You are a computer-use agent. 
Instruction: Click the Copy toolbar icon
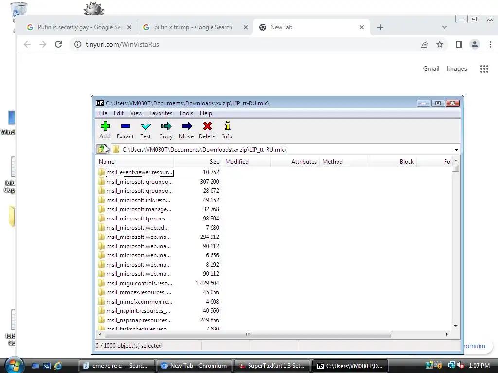click(166, 126)
